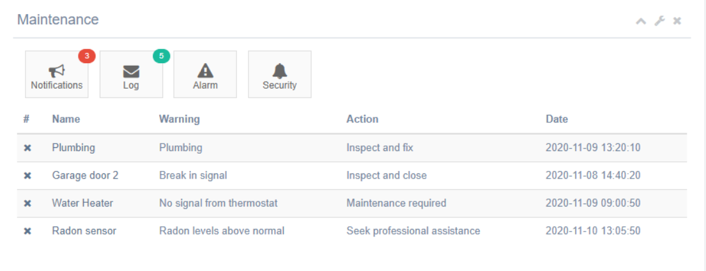Sort by the Name column header
Image resolution: width=706 pixels, height=271 pixels.
66,119
